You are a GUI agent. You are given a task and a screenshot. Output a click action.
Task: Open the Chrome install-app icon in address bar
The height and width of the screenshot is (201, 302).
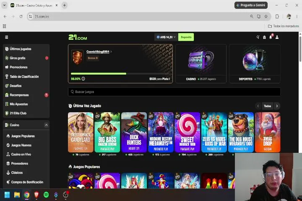[x=259, y=17]
